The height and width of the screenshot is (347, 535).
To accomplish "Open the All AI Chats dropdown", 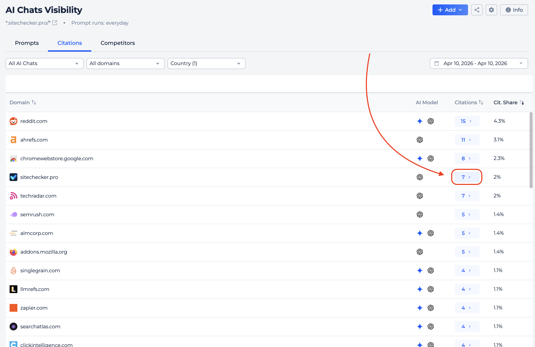I will [44, 64].
